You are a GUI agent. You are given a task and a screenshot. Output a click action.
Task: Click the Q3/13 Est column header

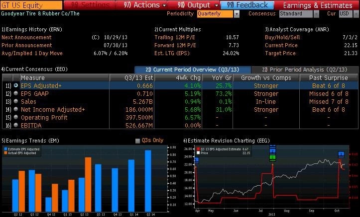click(x=132, y=78)
